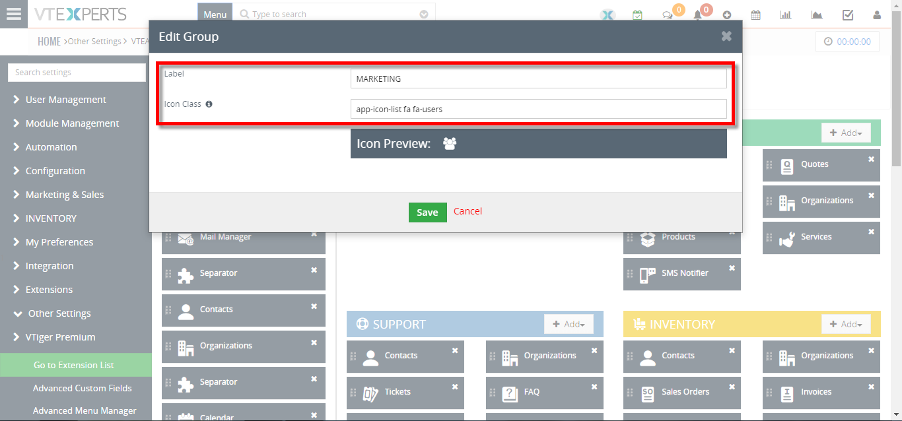Close the Edit Group dialog with X
The height and width of the screenshot is (421, 902).
tap(726, 36)
